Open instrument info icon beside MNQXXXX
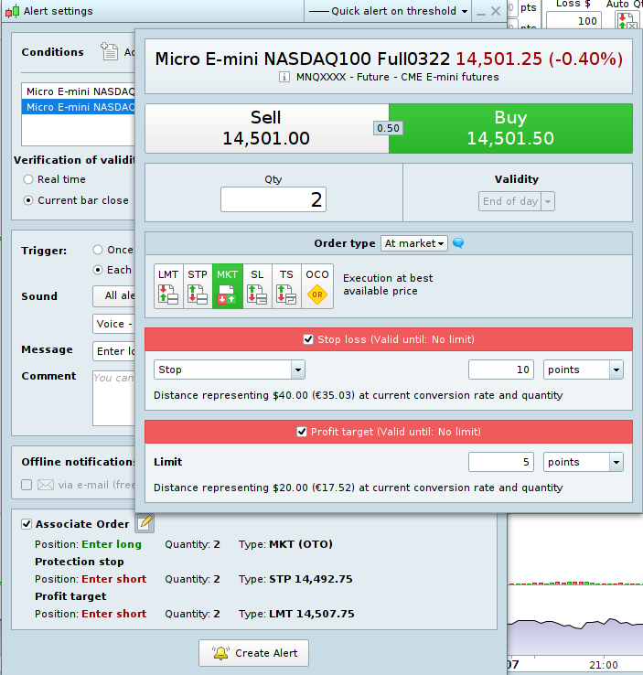This screenshot has height=675, width=643. click(284, 77)
